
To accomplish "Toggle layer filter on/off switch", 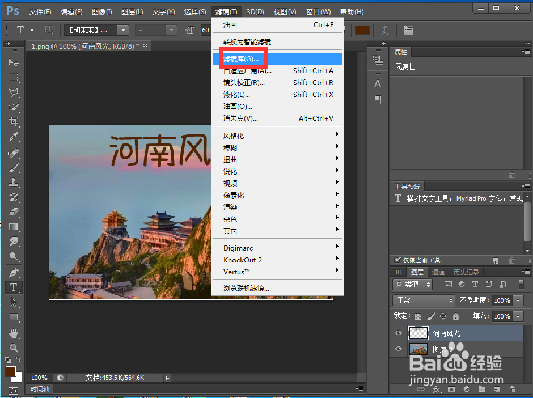I will (x=521, y=284).
